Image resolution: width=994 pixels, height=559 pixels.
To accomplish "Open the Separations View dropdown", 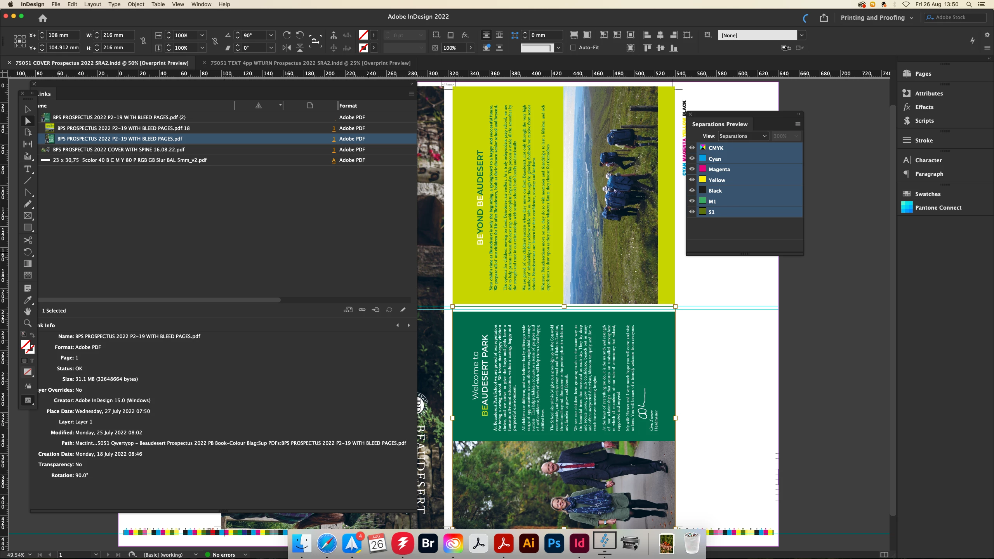I will pyautogui.click(x=743, y=136).
